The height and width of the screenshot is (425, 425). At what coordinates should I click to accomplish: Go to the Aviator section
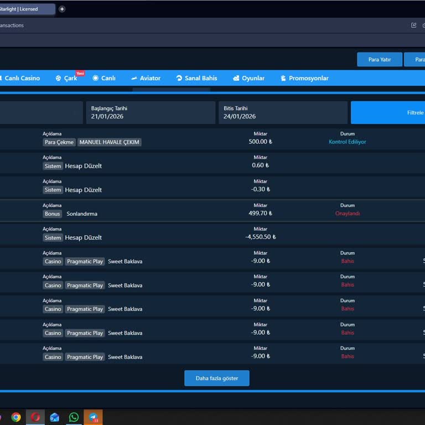[146, 79]
